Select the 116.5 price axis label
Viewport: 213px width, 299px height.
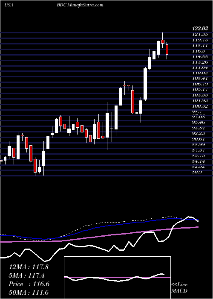pyautogui.click(x=199, y=51)
